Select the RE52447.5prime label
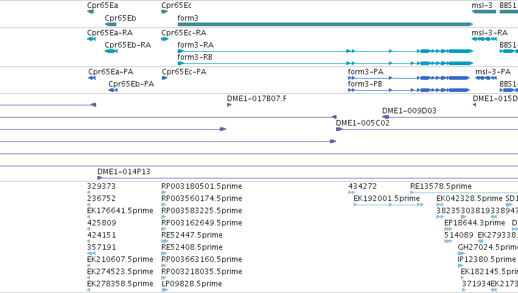 192,235
